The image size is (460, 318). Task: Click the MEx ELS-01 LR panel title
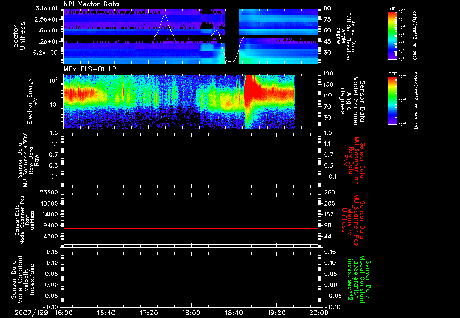pos(89,69)
